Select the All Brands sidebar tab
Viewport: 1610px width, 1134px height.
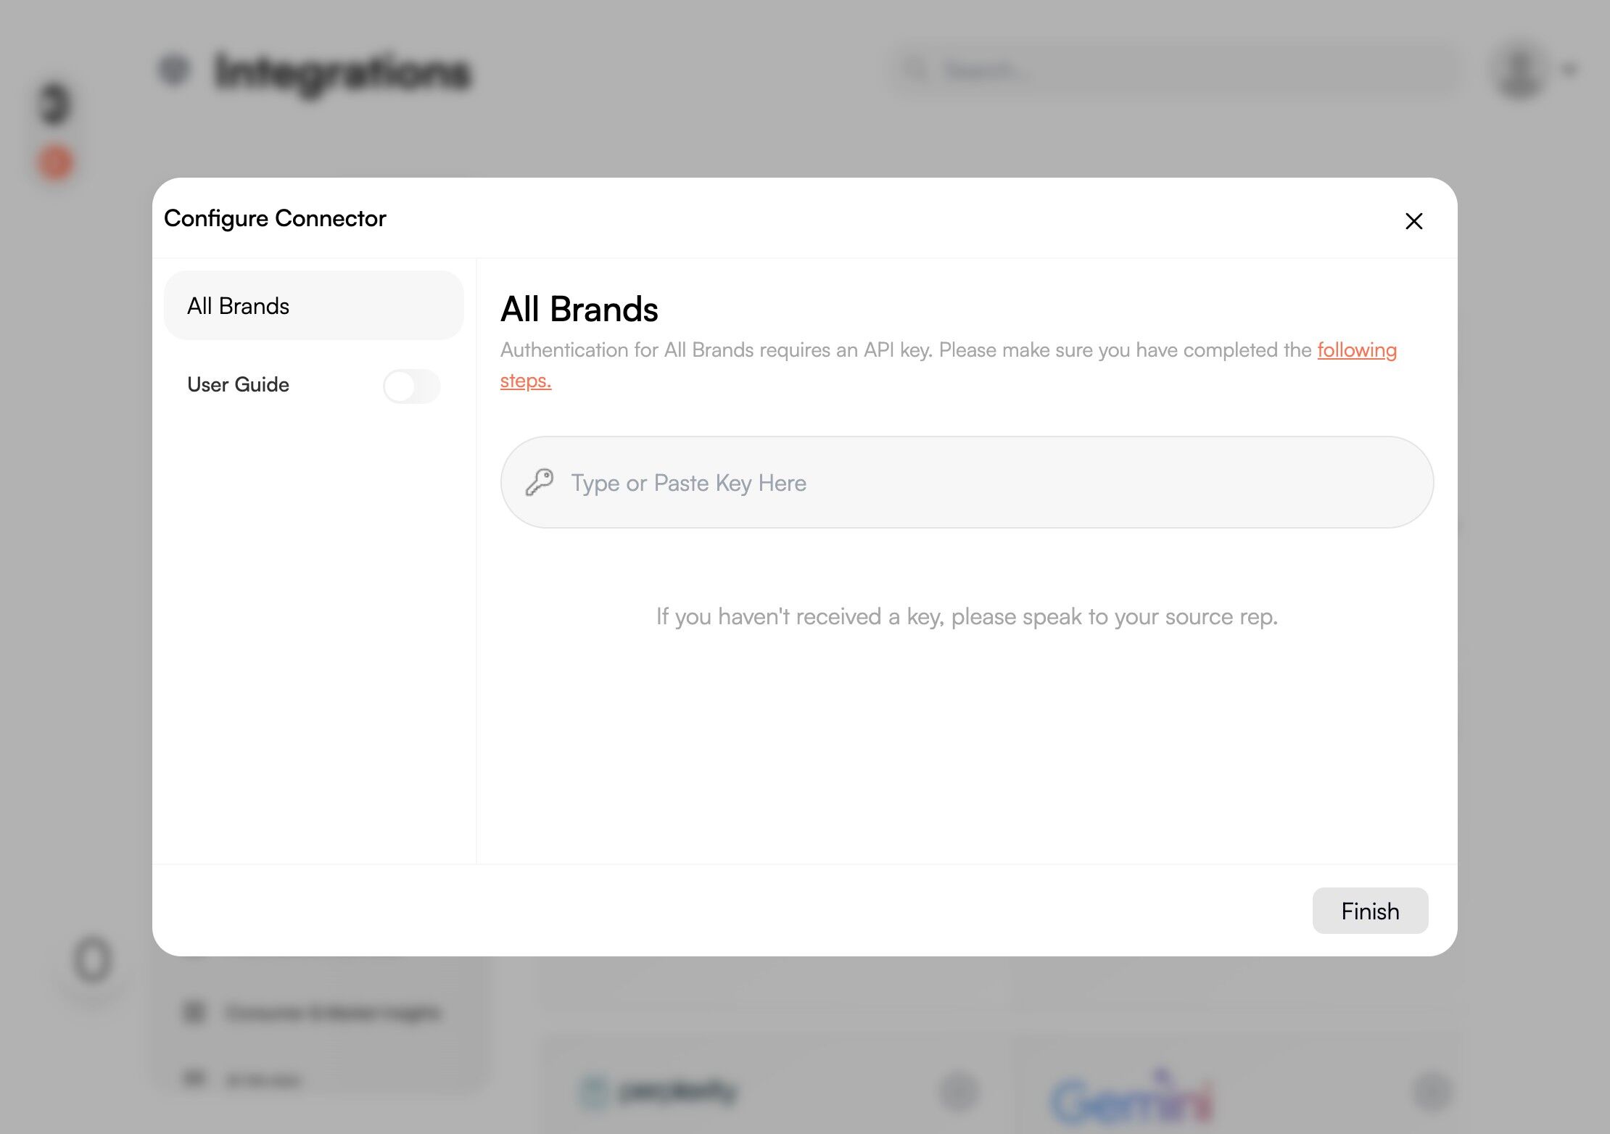point(313,306)
